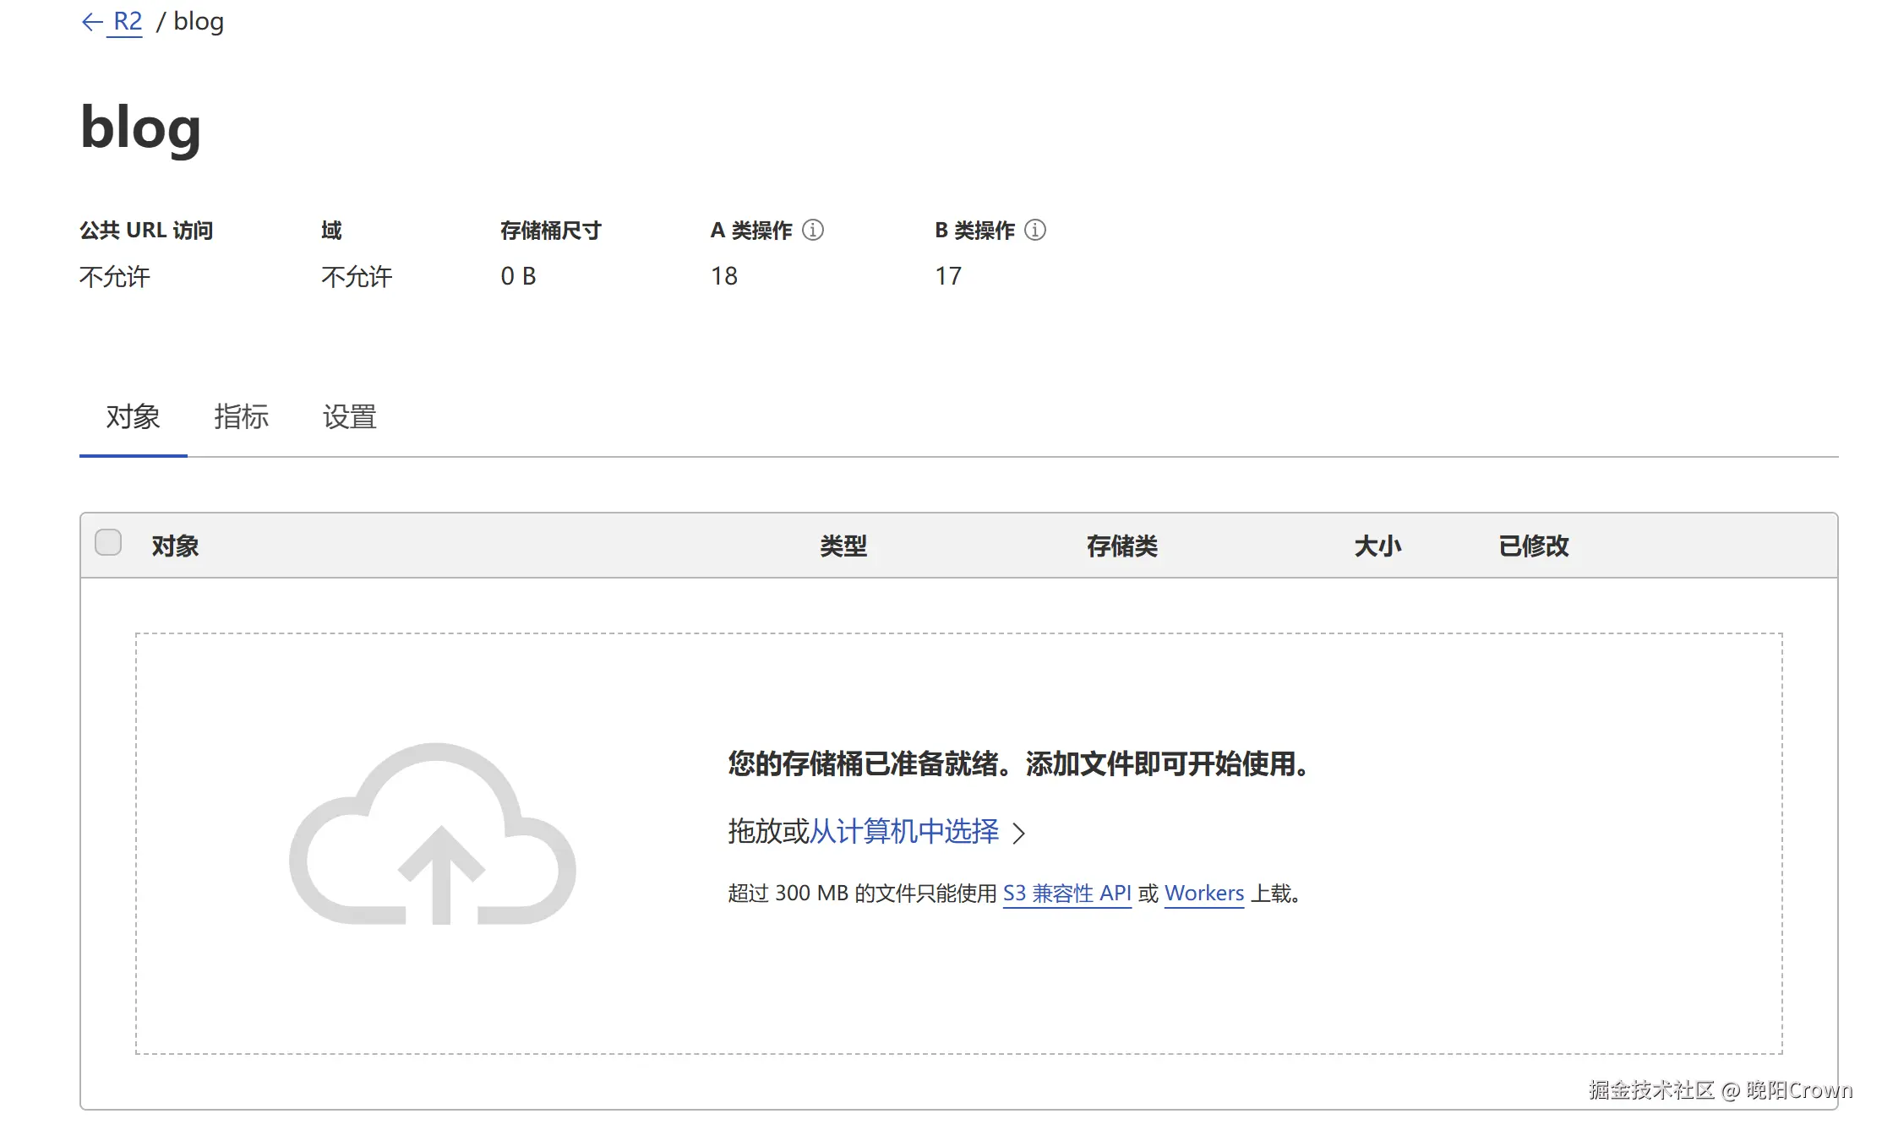Click the 已修改 column header
Screen dimensions: 1882x1130
tap(1533, 546)
